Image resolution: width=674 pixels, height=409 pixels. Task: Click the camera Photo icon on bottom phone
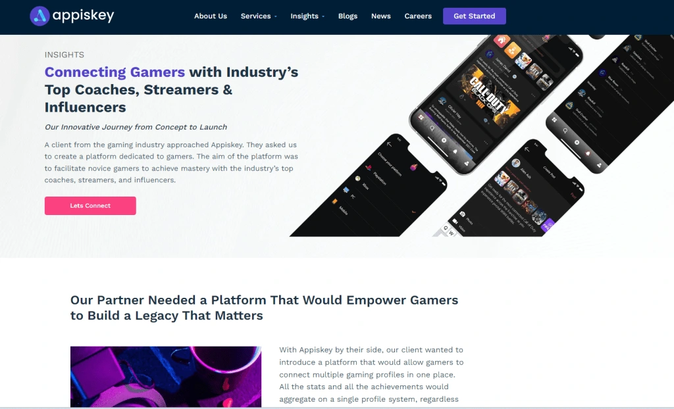pos(462,214)
